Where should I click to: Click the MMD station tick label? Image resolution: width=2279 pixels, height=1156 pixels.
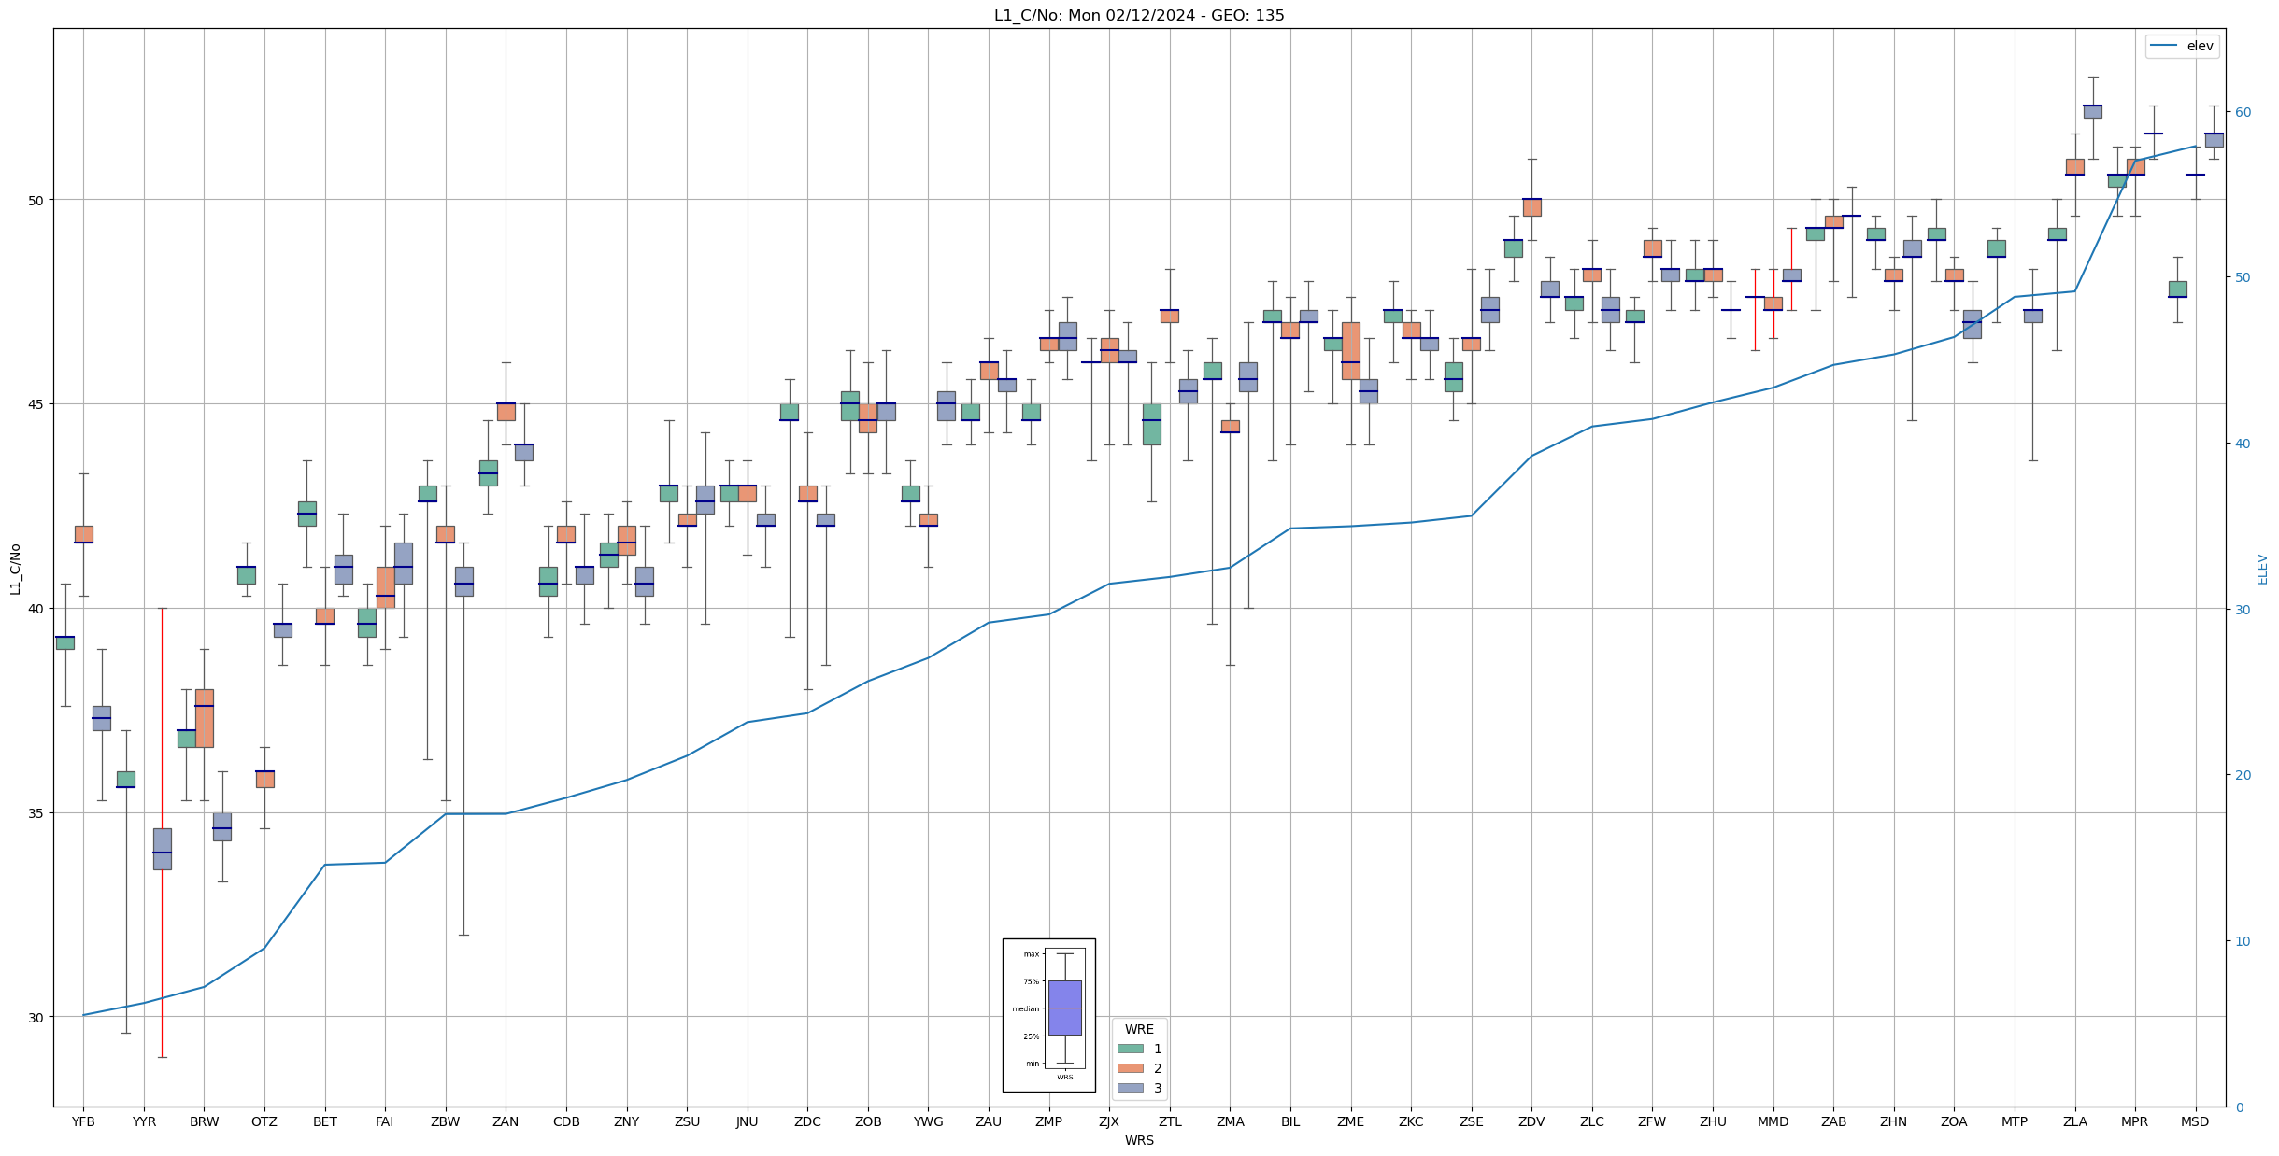click(x=1773, y=1121)
